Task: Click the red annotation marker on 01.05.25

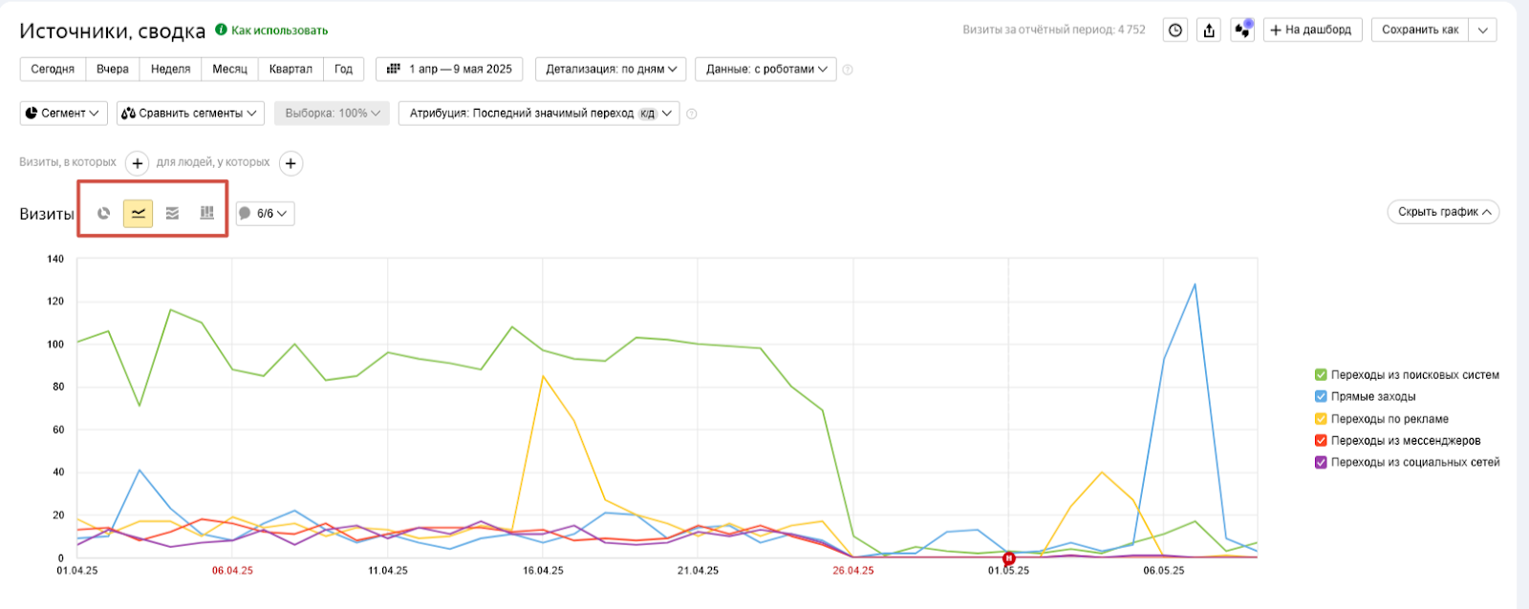Action: (x=1008, y=558)
